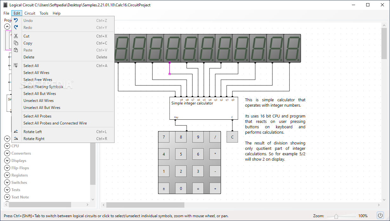Viewport: 390px width, 221px height.
Task: Click calculator key 2
Action: (181, 171)
